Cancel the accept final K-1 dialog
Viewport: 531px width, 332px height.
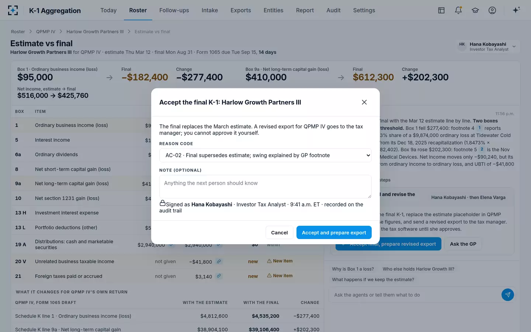click(x=280, y=232)
